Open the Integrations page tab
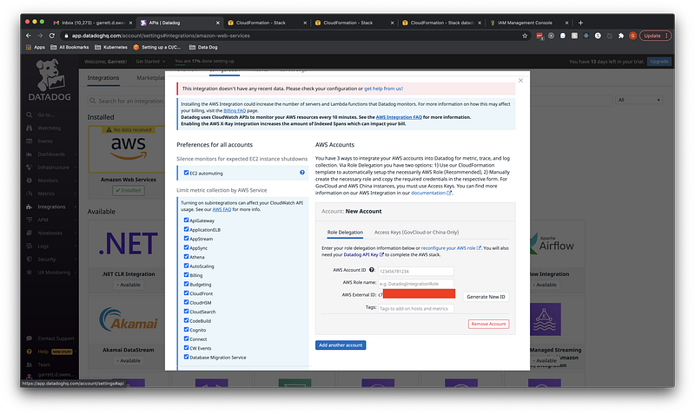 [x=103, y=78]
